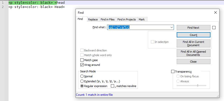Uncheck the Wrap around option
The height and width of the screenshot is (101, 224).
[82, 65]
